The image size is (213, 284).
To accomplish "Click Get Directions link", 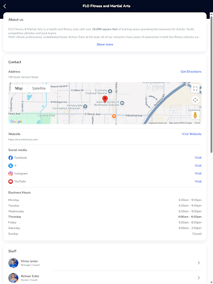I will pos(191,72).
